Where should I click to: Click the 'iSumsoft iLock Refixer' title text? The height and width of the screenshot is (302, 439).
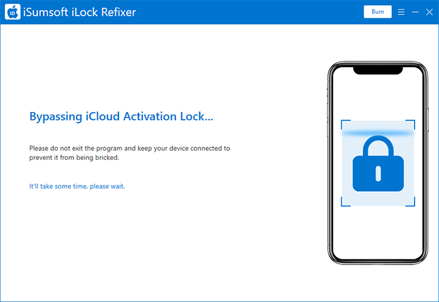point(80,13)
